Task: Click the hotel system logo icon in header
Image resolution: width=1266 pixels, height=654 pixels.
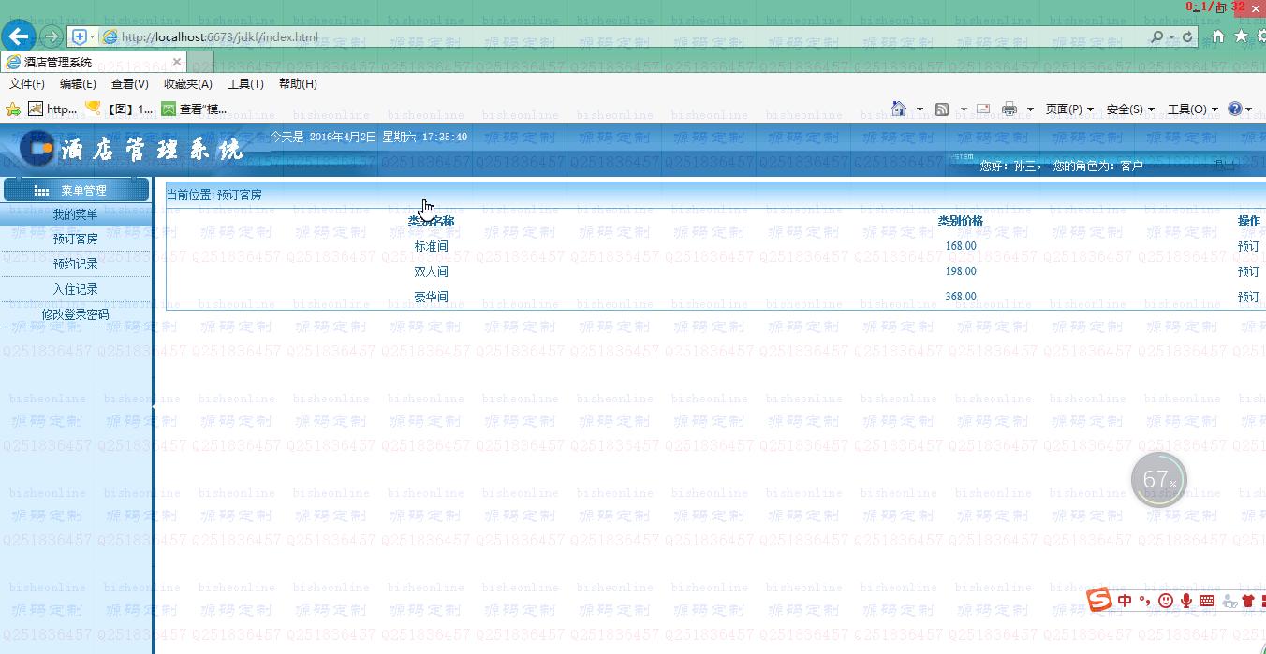Action: [37, 148]
